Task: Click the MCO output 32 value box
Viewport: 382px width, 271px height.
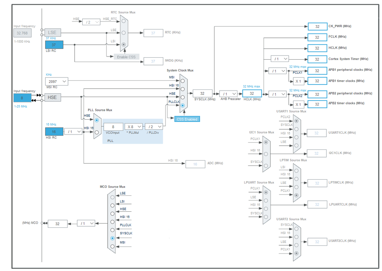Action: point(57,224)
